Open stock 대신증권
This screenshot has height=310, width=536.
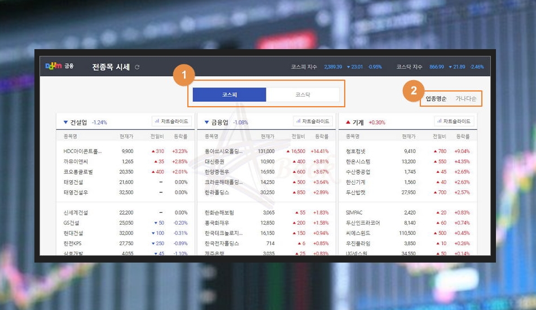[214, 161]
